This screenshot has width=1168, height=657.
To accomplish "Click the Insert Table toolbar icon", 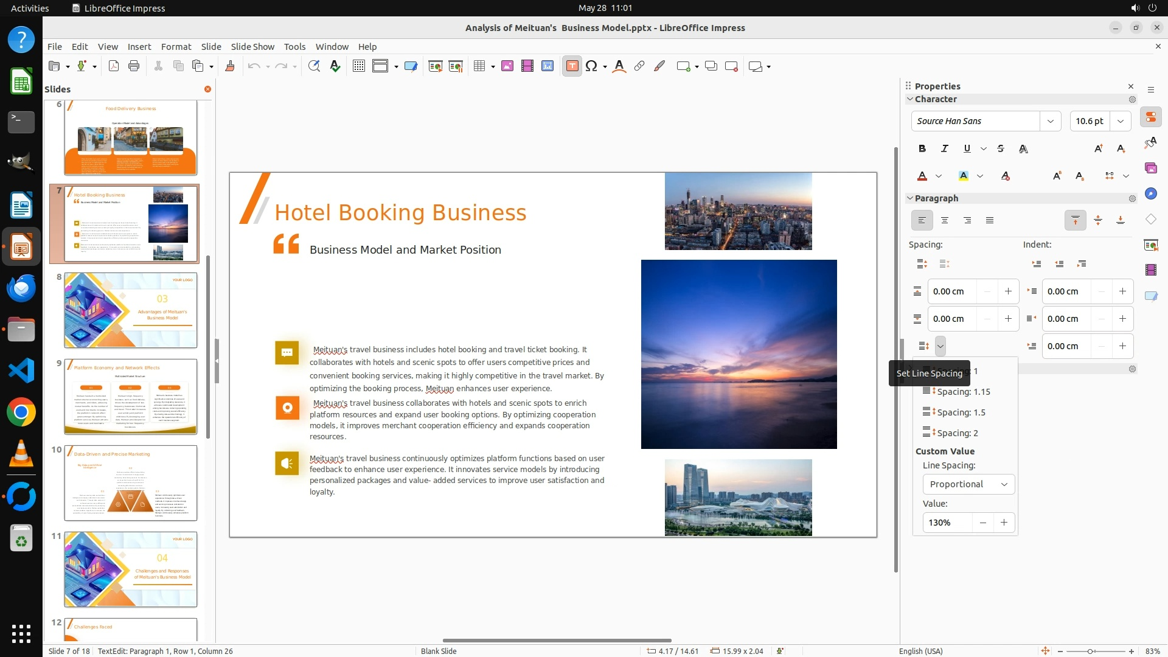I will (x=479, y=66).
